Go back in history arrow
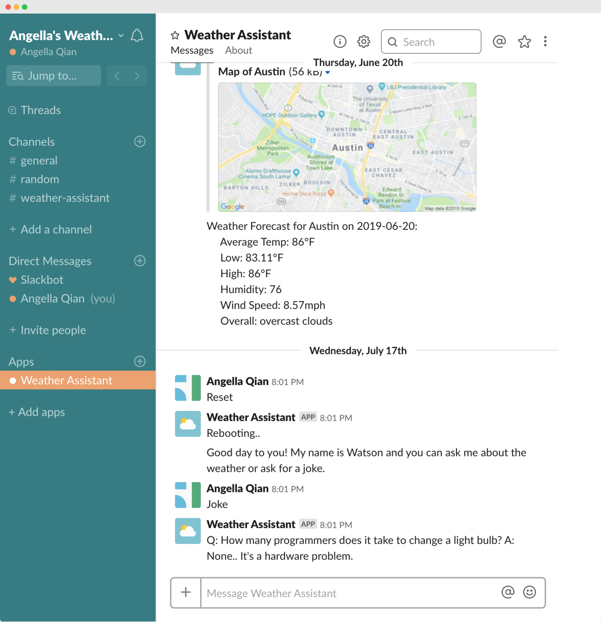The image size is (601, 622). coord(117,76)
